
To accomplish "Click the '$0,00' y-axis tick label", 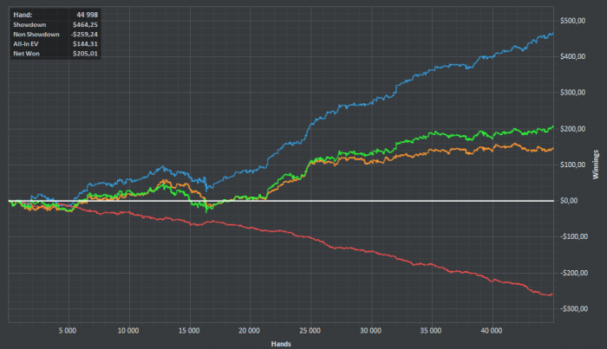I will click(x=569, y=201).
